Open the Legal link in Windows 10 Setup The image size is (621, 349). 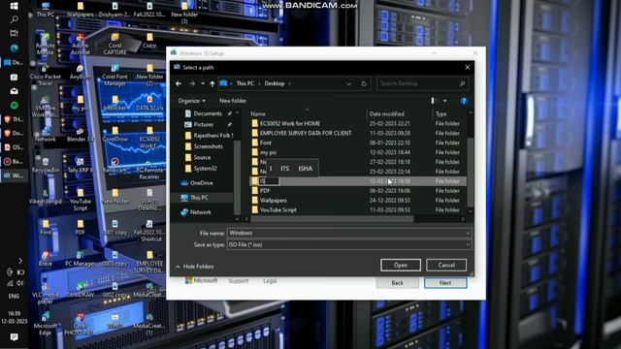(x=270, y=281)
